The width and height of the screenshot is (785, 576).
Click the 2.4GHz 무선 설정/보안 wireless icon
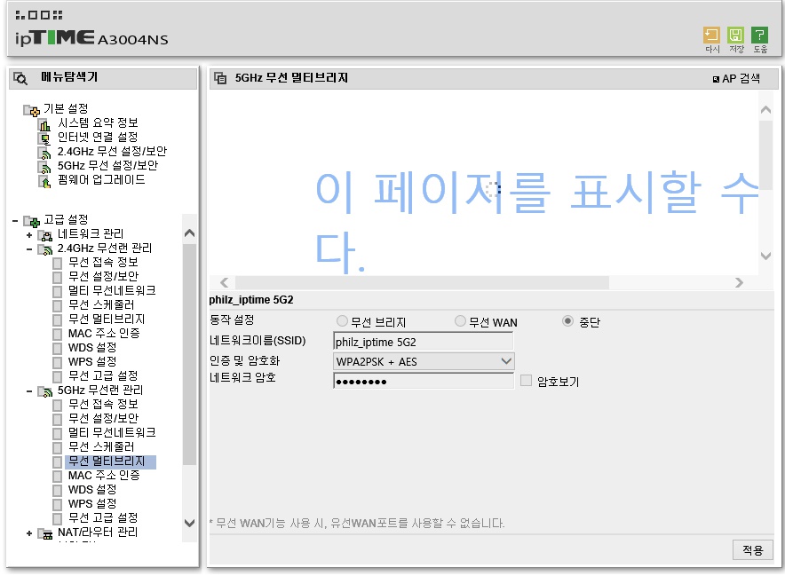pos(45,153)
